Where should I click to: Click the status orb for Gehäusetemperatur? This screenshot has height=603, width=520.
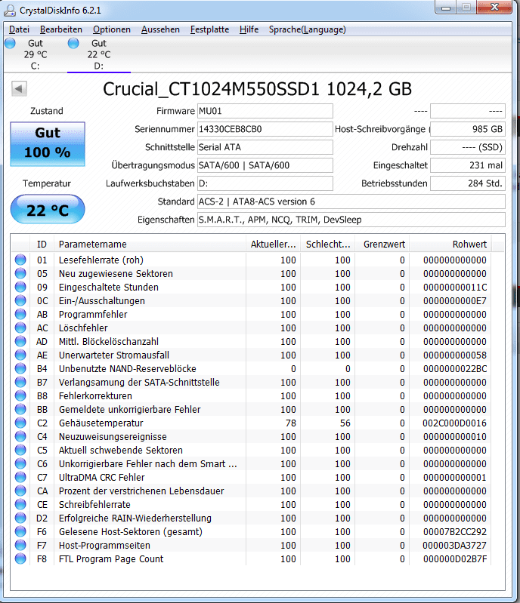pyautogui.click(x=20, y=423)
